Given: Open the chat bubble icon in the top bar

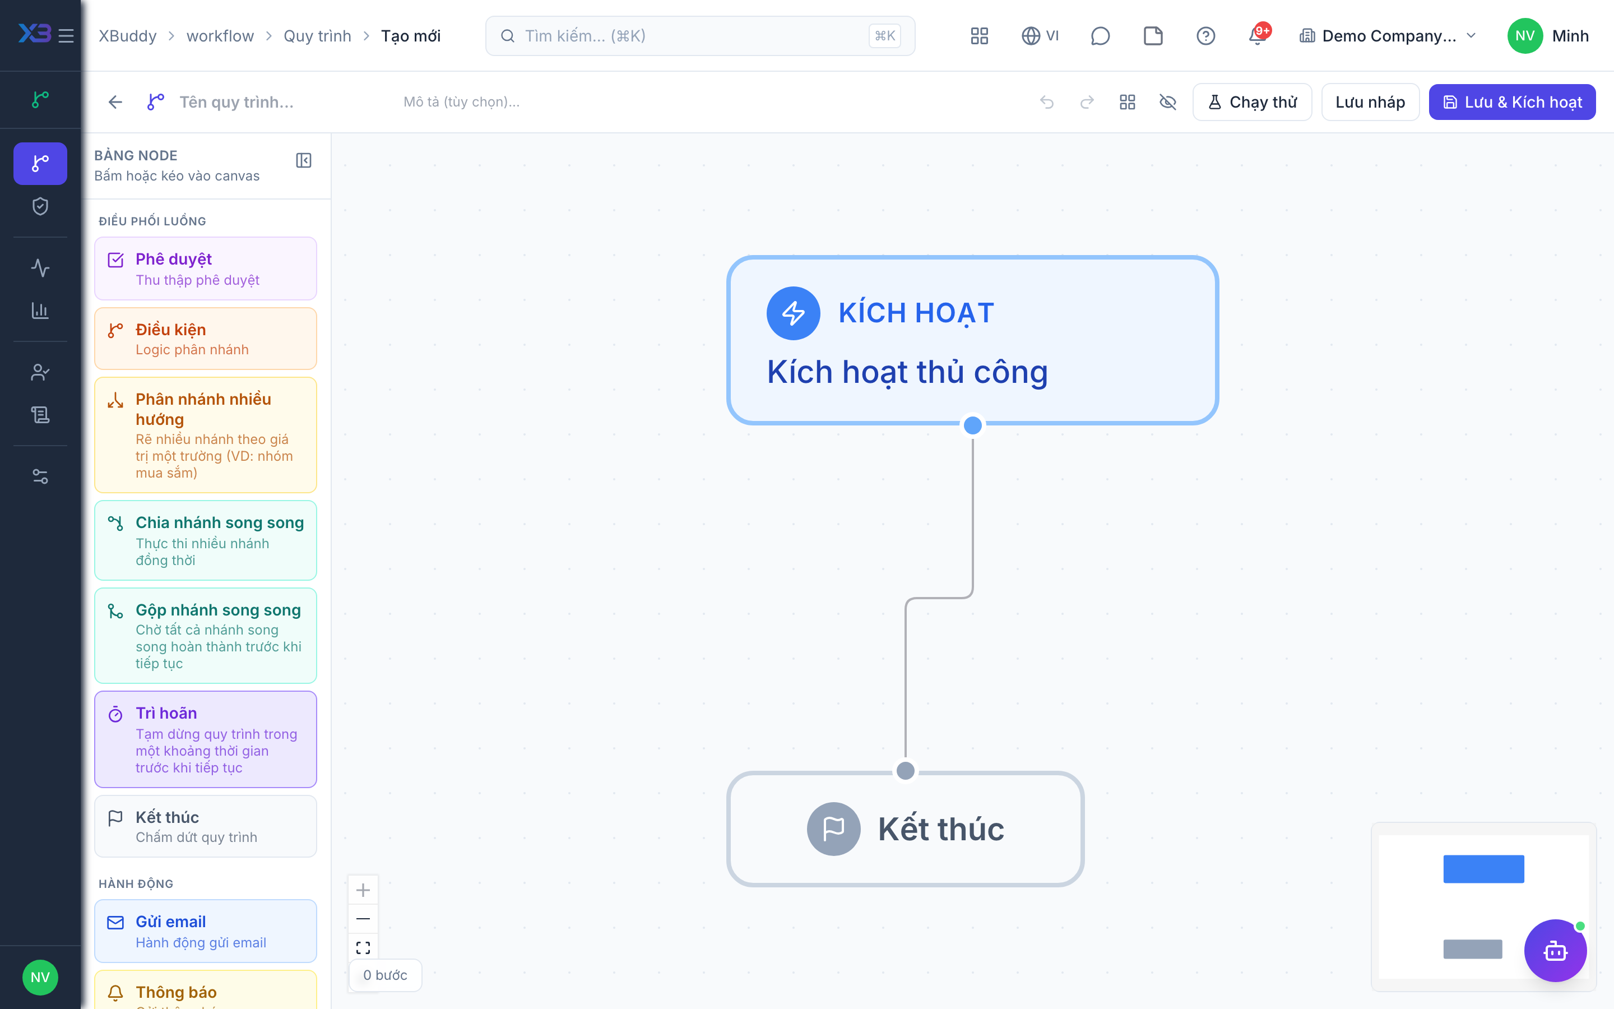Looking at the screenshot, I should [1100, 35].
